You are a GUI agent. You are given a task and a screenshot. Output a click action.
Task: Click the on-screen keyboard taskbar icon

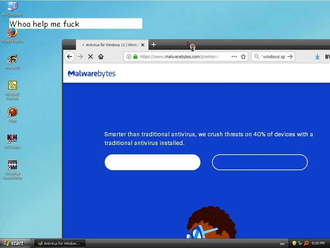(282, 243)
